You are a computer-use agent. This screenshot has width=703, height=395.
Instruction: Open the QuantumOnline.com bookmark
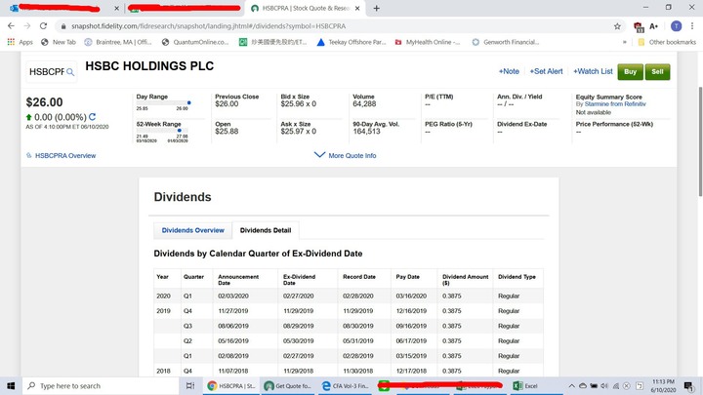(x=195, y=42)
